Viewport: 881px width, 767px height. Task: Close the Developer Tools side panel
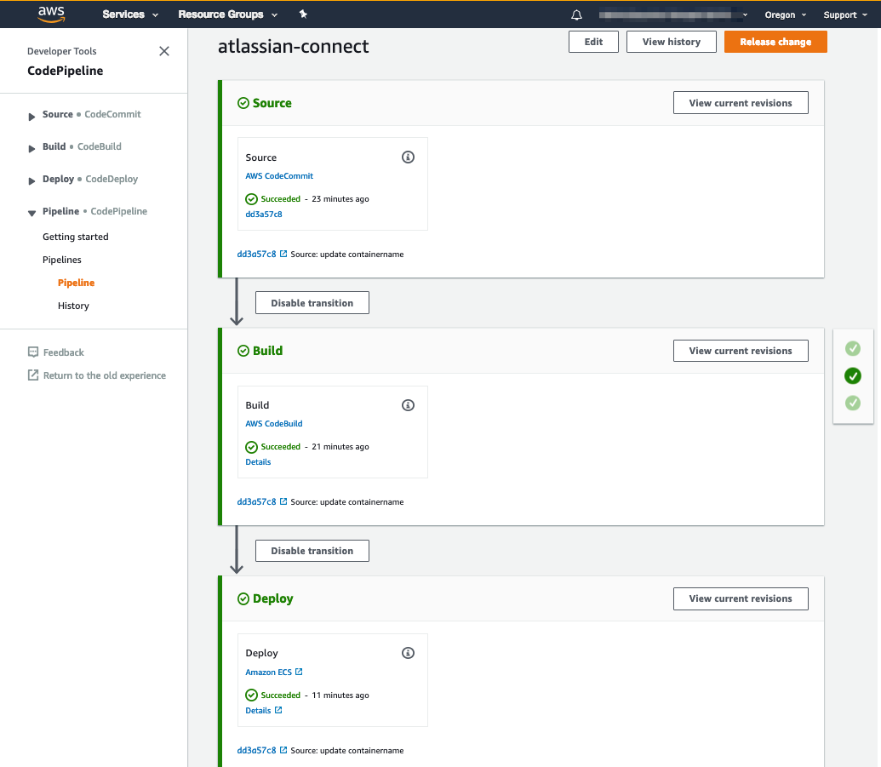pyautogui.click(x=164, y=51)
